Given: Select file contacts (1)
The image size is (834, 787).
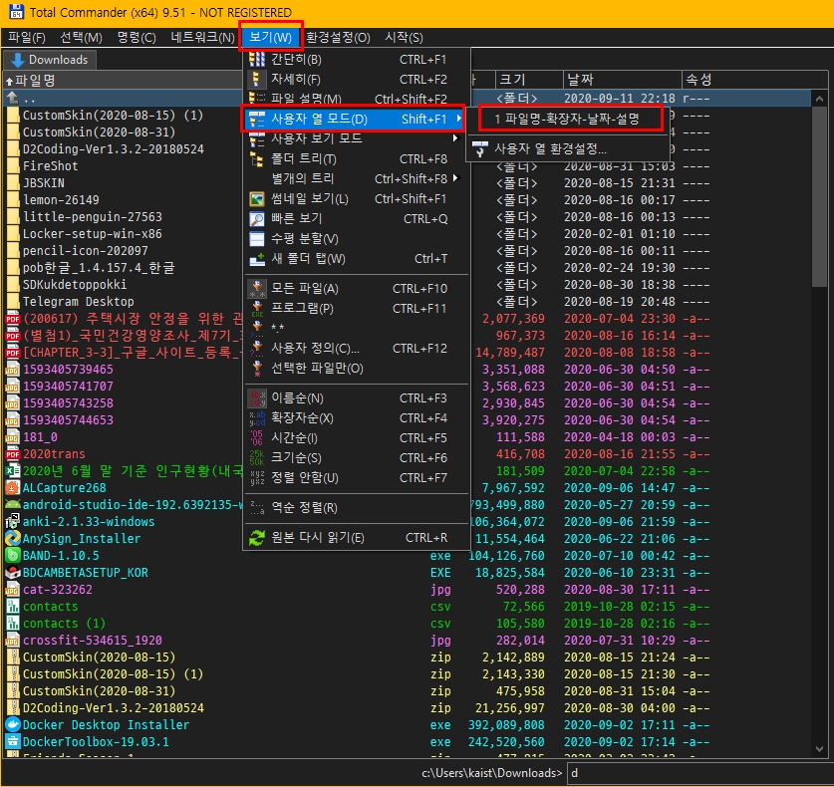Looking at the screenshot, I should pyautogui.click(x=64, y=624).
